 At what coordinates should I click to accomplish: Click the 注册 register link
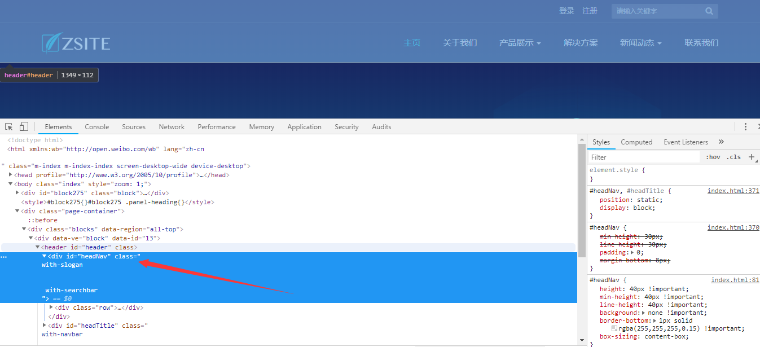[590, 11]
